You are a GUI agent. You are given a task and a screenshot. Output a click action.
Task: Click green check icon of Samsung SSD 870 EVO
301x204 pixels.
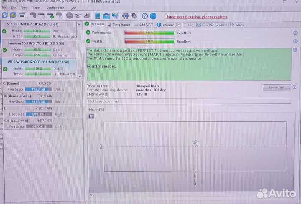tap(5, 50)
